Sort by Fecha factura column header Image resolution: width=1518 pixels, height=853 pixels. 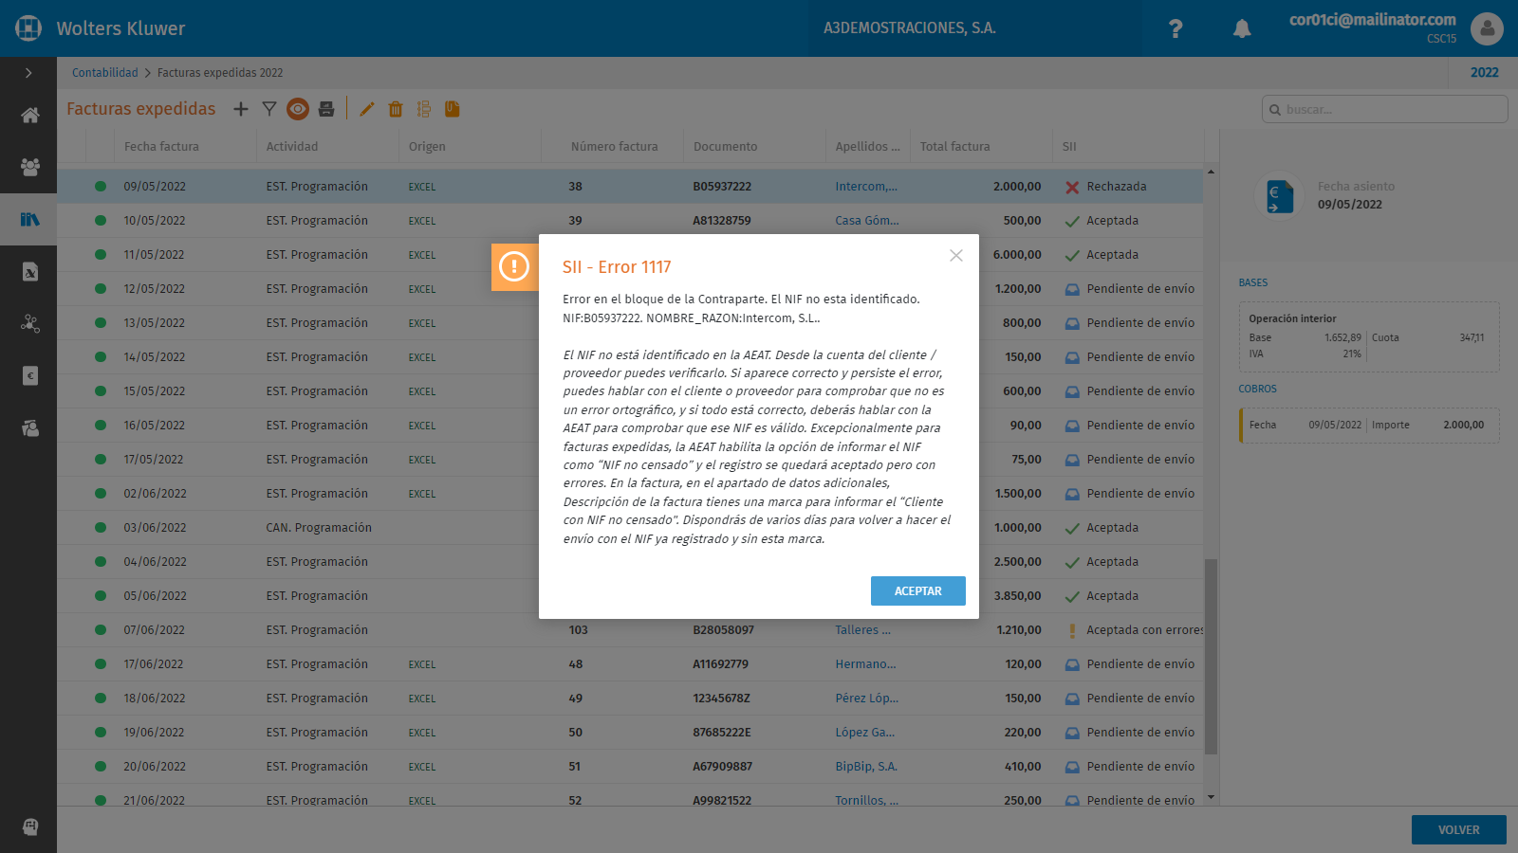pos(161,147)
